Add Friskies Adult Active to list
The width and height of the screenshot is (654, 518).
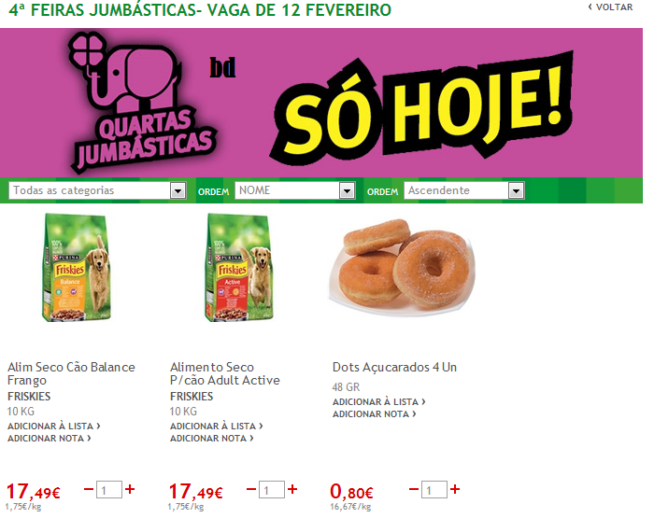[217, 426]
